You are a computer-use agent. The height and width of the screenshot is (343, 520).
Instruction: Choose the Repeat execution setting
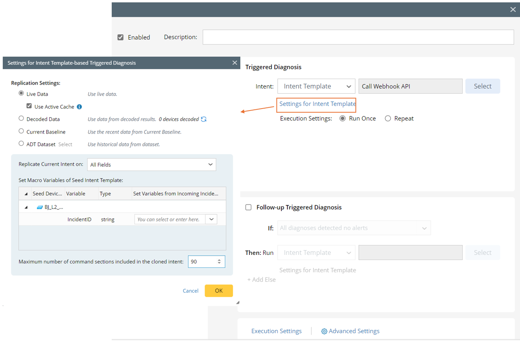[x=388, y=118]
